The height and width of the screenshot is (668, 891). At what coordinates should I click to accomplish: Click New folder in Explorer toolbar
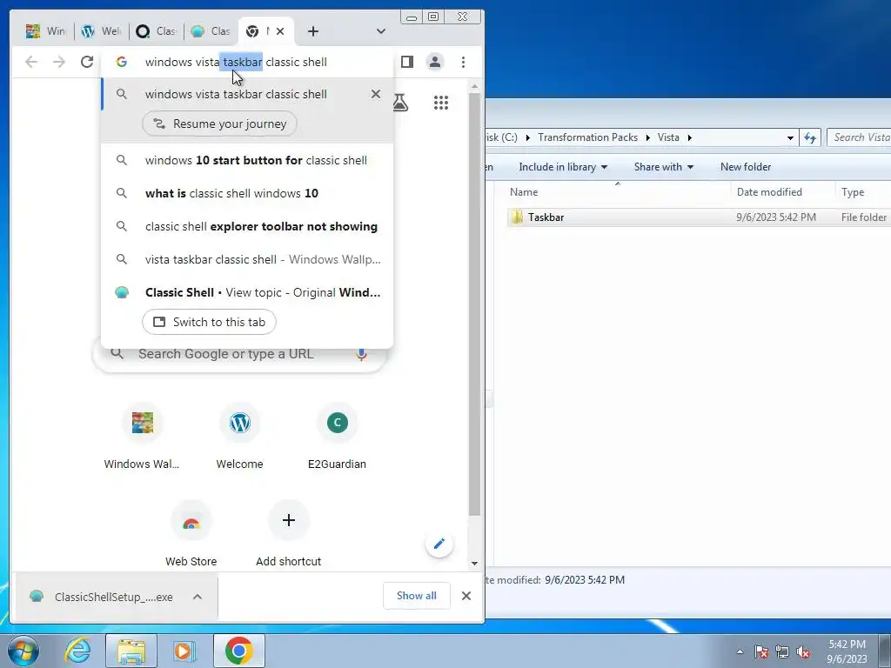point(746,167)
